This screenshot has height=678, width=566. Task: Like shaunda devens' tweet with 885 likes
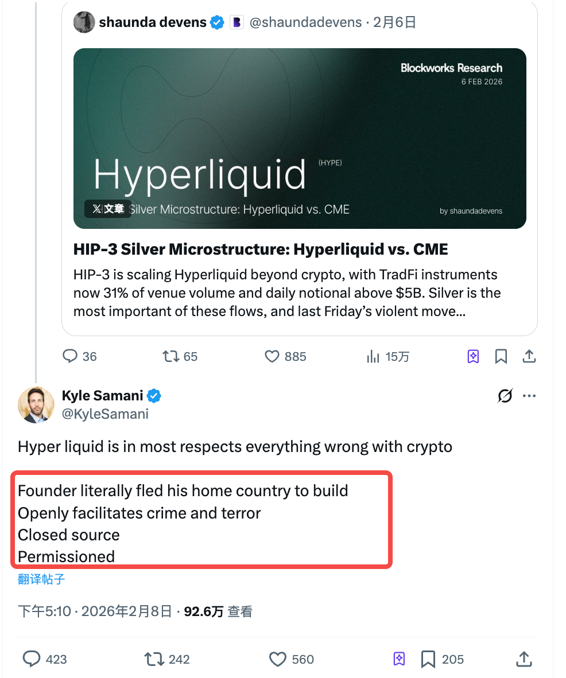coord(271,356)
